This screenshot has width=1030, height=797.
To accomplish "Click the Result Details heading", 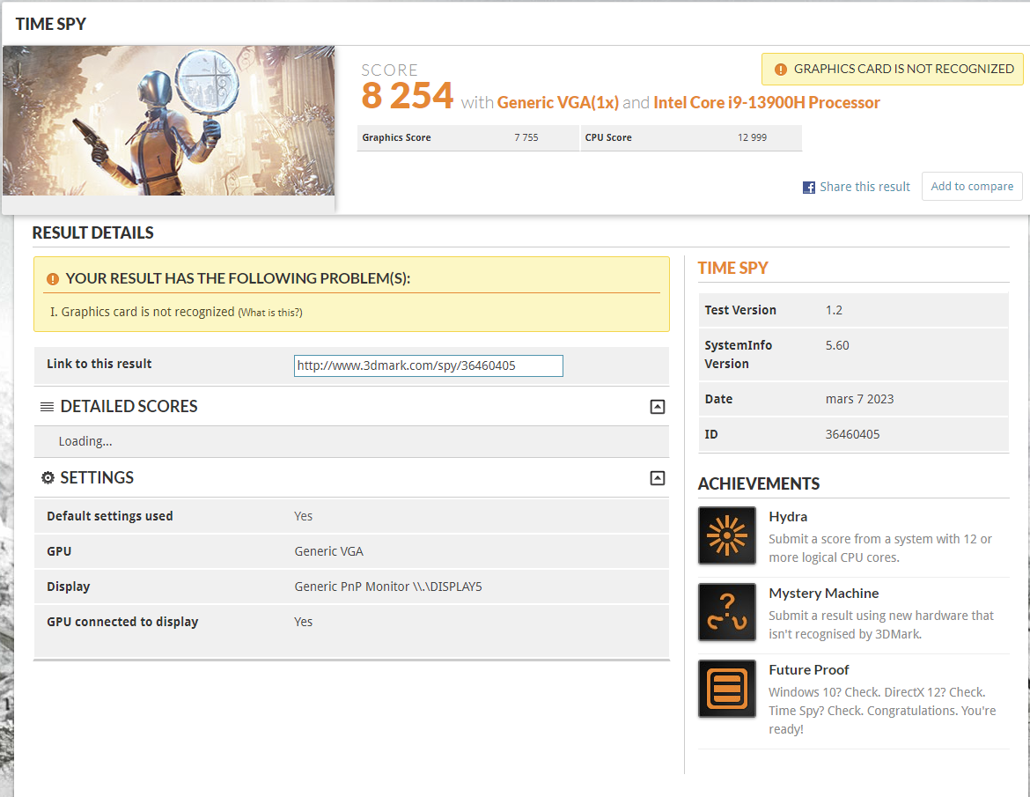I will point(92,232).
